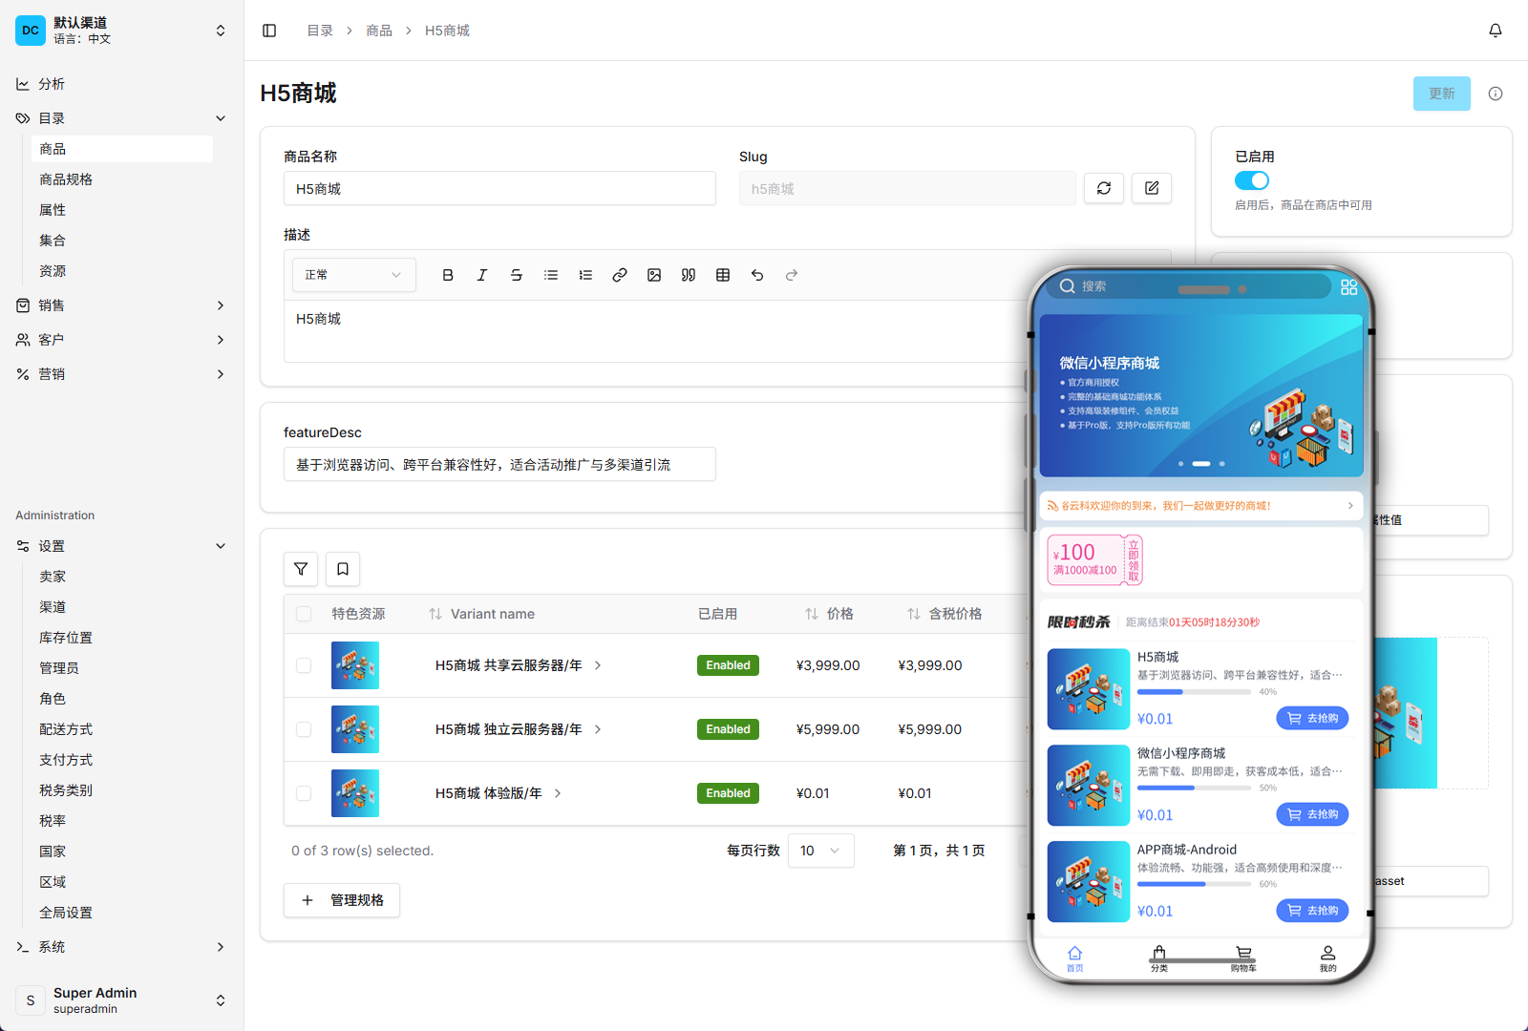Disable the 已启用 product switch
The height and width of the screenshot is (1031, 1528).
pyautogui.click(x=1251, y=180)
